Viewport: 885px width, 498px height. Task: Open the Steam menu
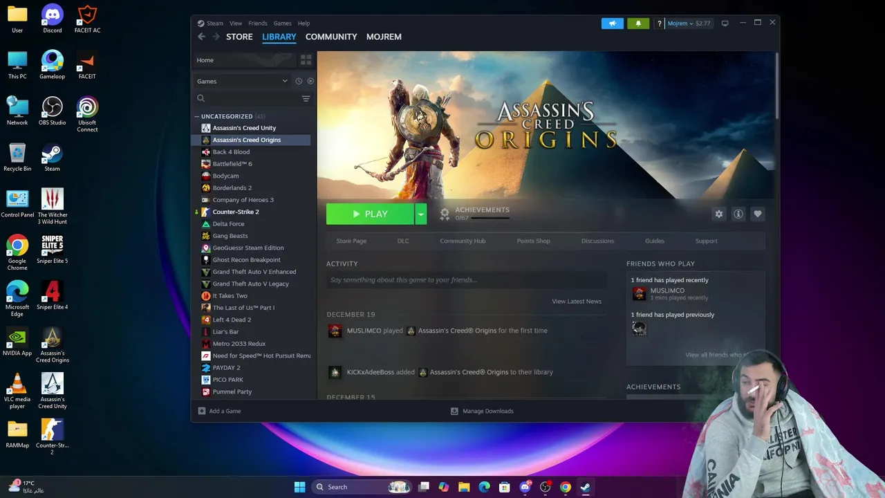pos(215,24)
